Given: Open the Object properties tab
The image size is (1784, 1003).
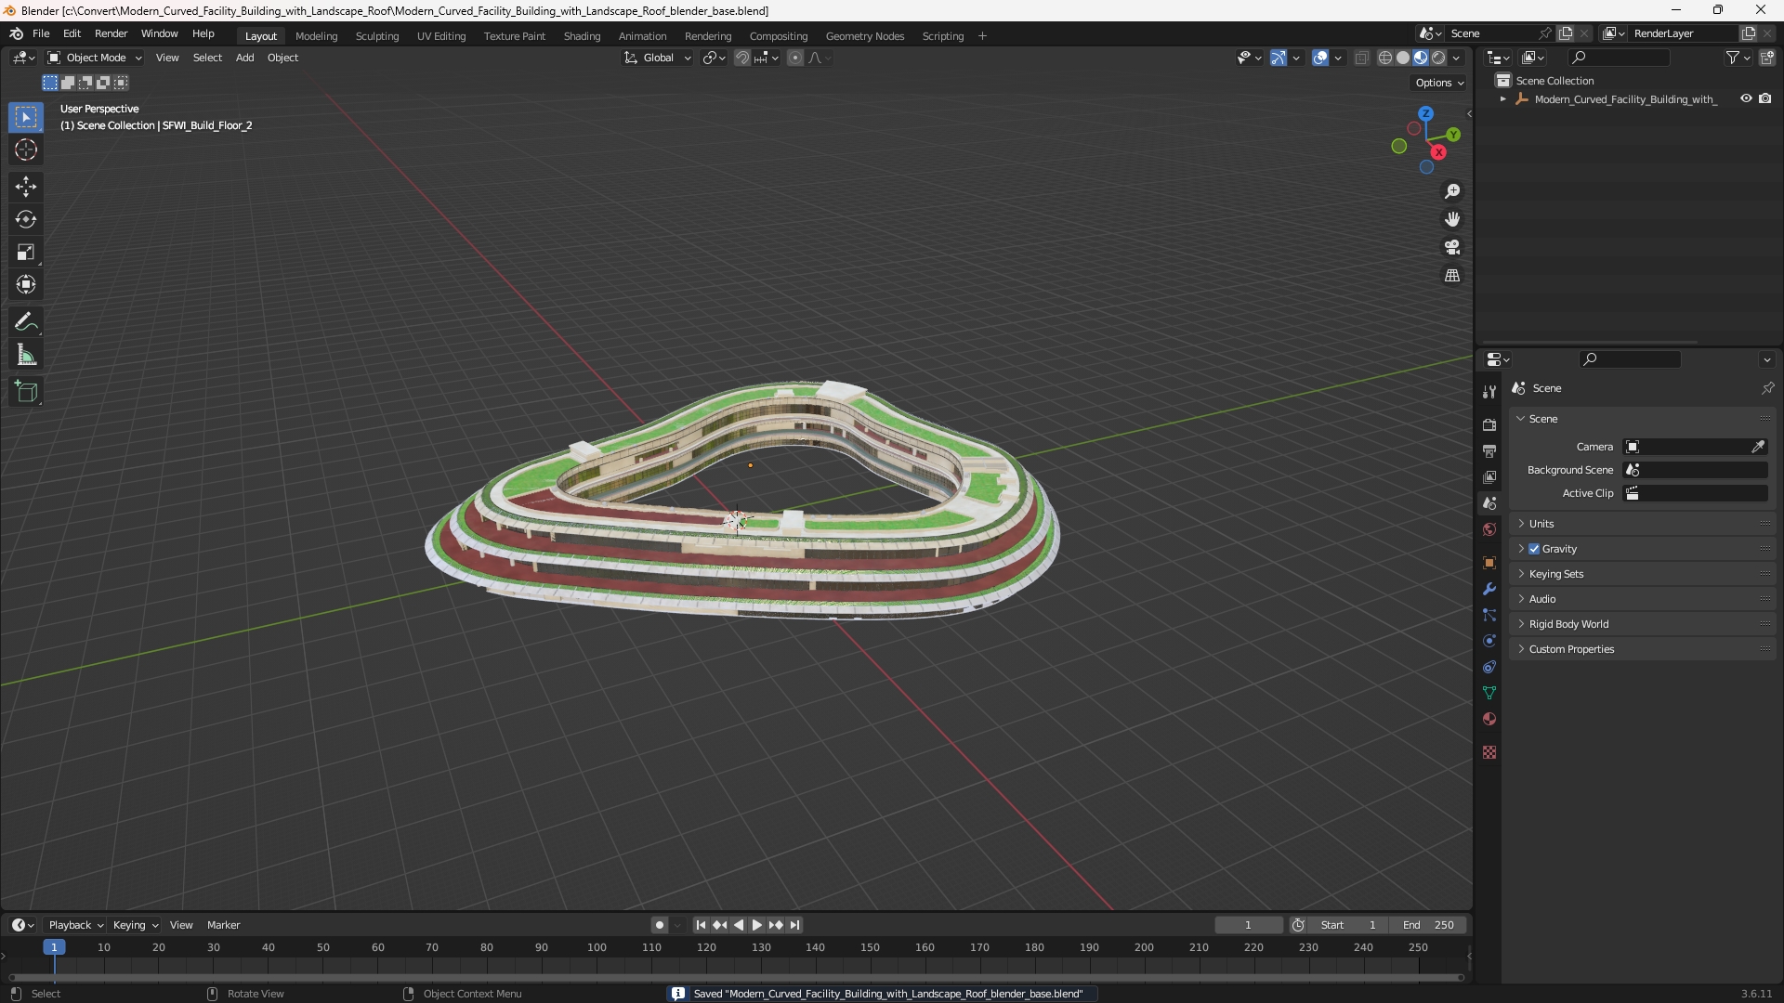Looking at the screenshot, I should [1489, 563].
